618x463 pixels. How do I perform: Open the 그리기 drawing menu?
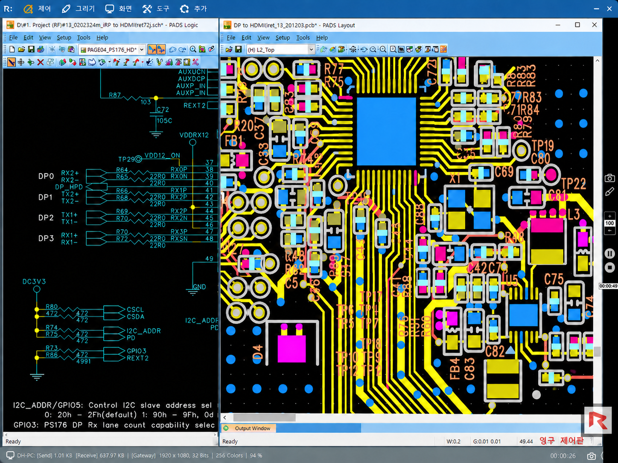78,9
